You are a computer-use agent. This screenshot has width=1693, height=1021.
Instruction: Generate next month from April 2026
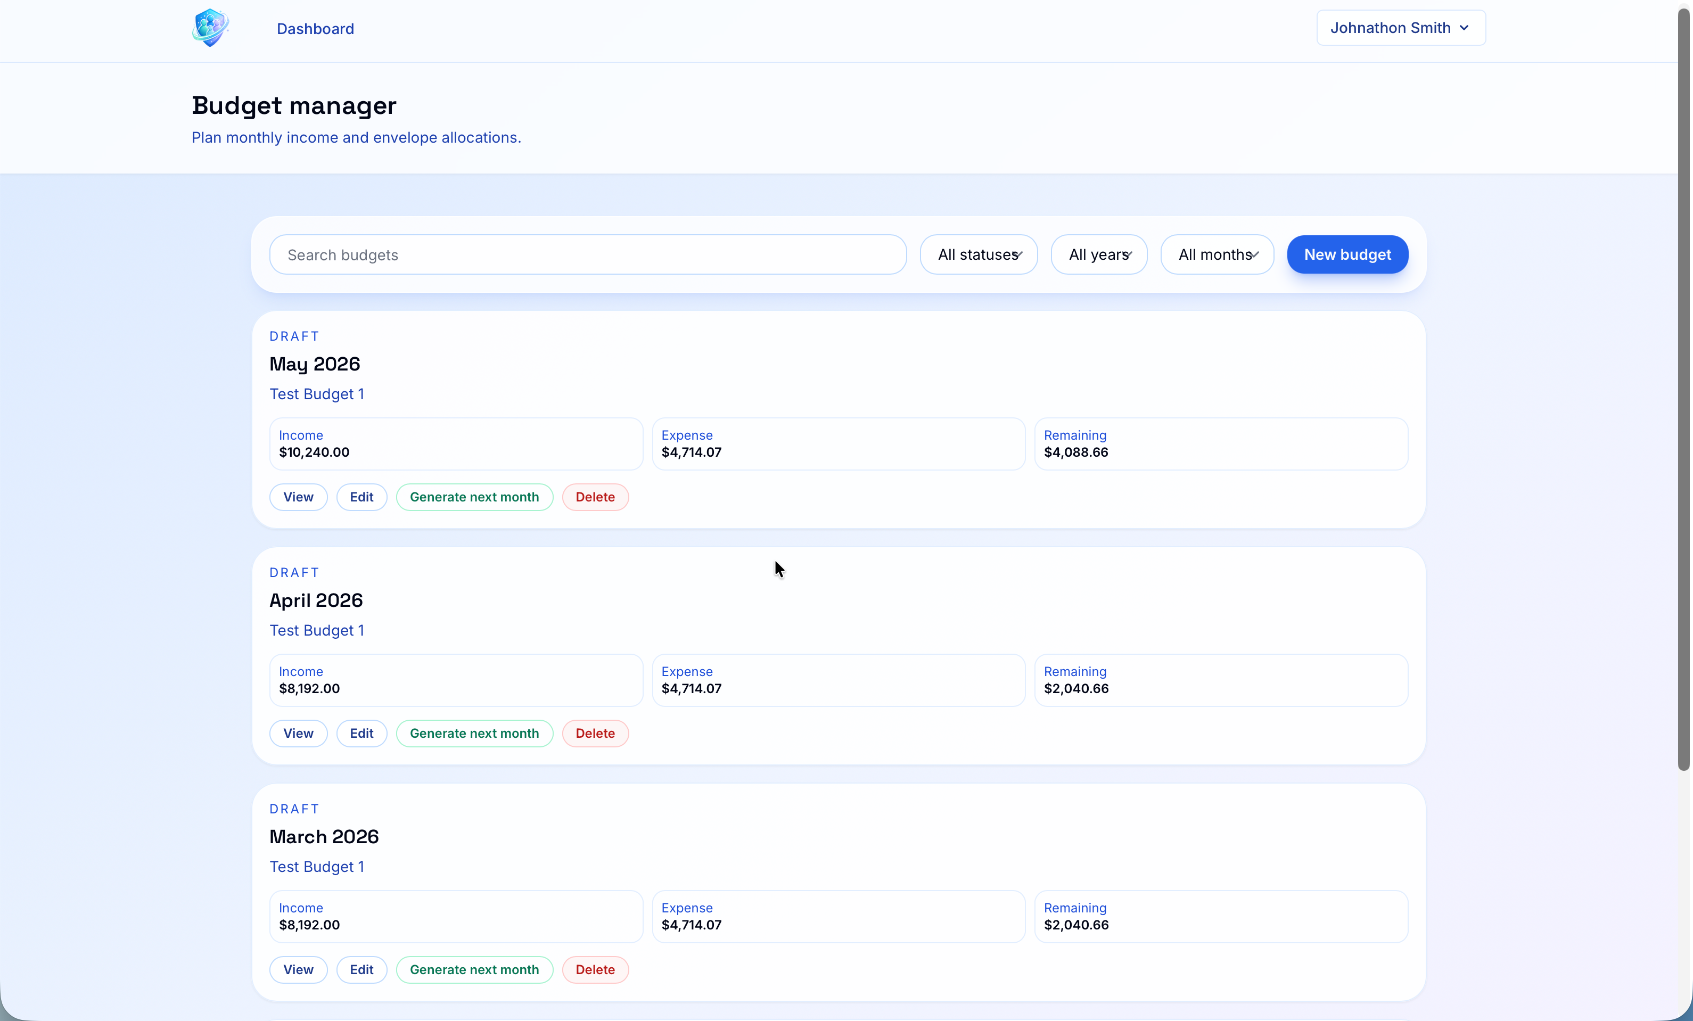tap(474, 733)
